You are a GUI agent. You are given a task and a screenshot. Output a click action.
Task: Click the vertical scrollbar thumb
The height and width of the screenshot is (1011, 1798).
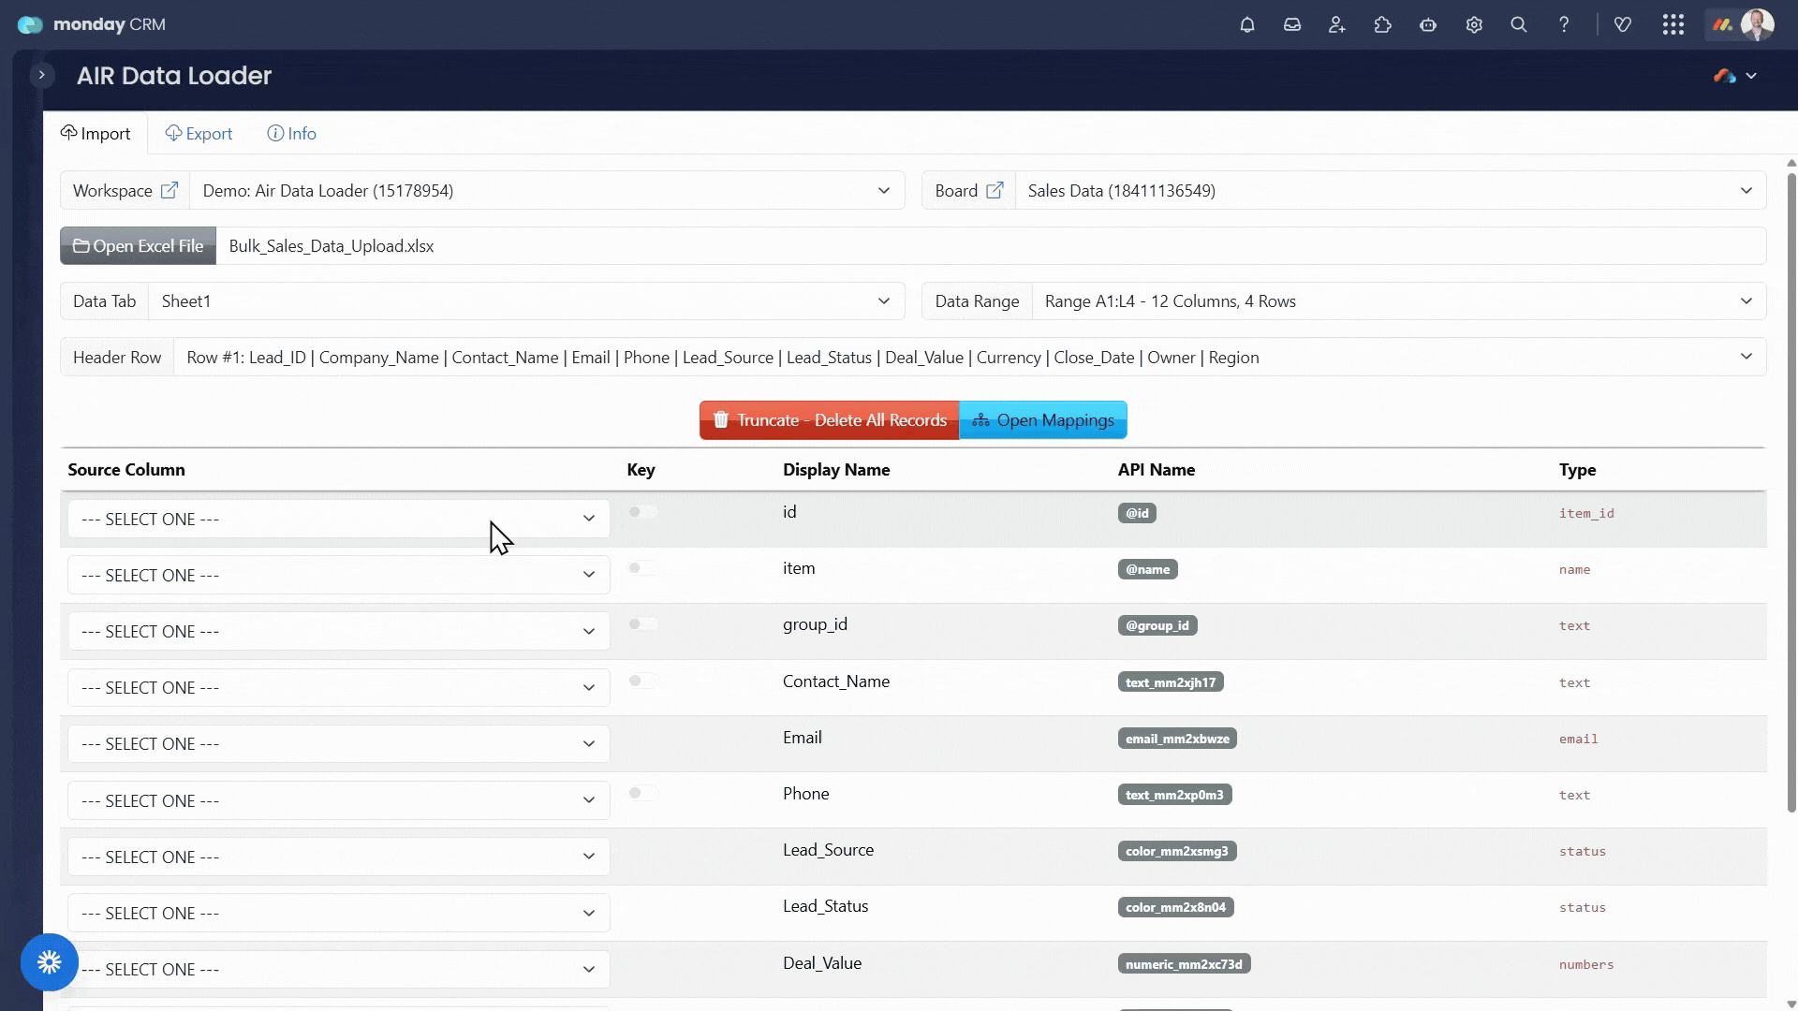coord(1791,491)
